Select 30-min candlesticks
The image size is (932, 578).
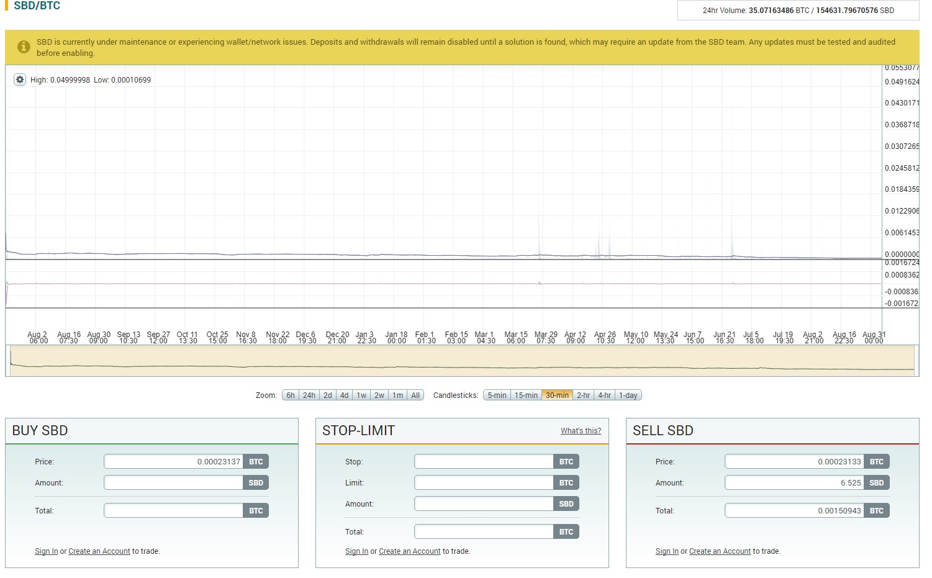tap(557, 395)
